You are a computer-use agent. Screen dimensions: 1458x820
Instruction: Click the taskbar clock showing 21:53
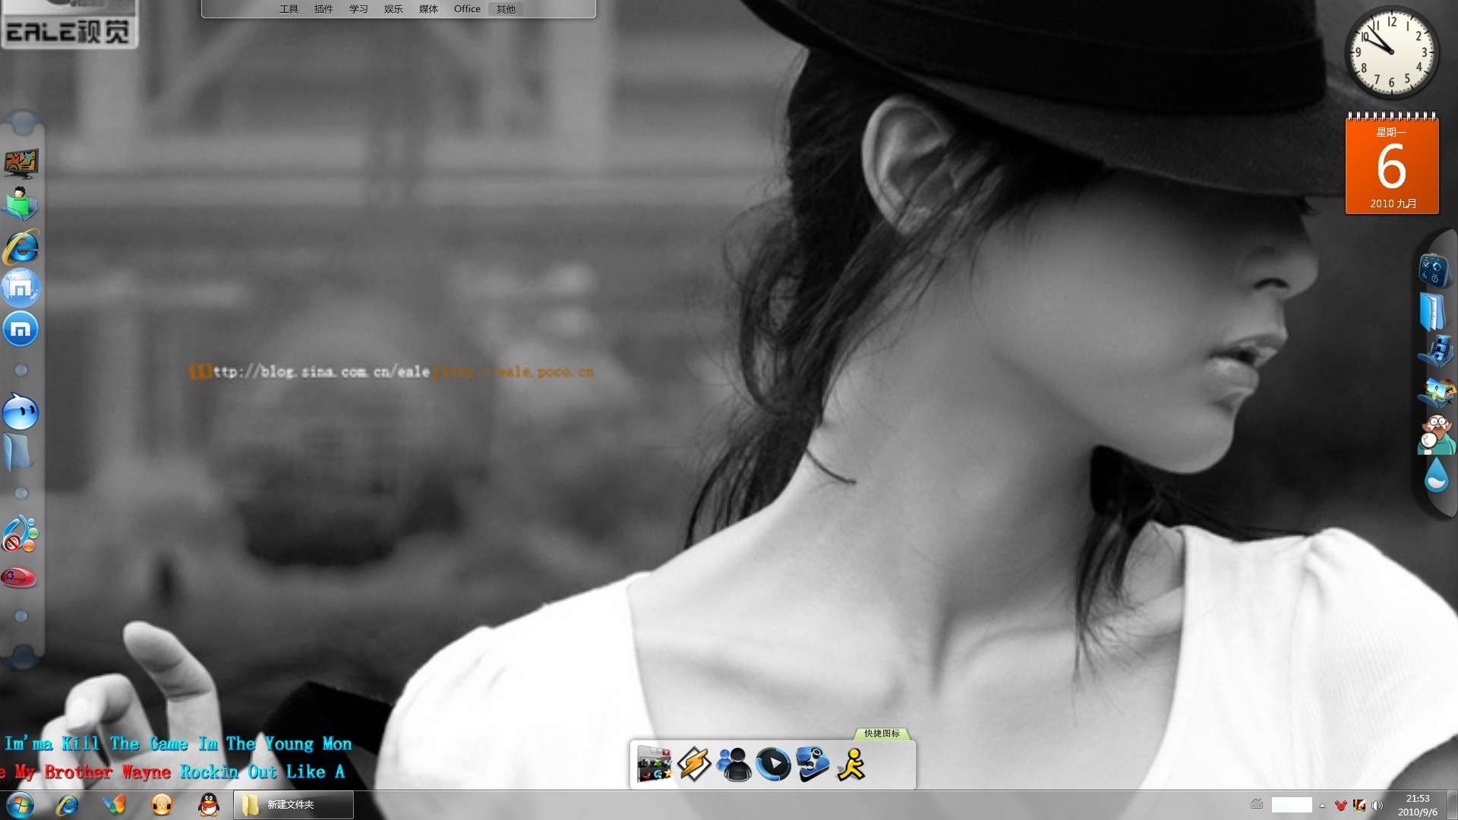(1417, 805)
